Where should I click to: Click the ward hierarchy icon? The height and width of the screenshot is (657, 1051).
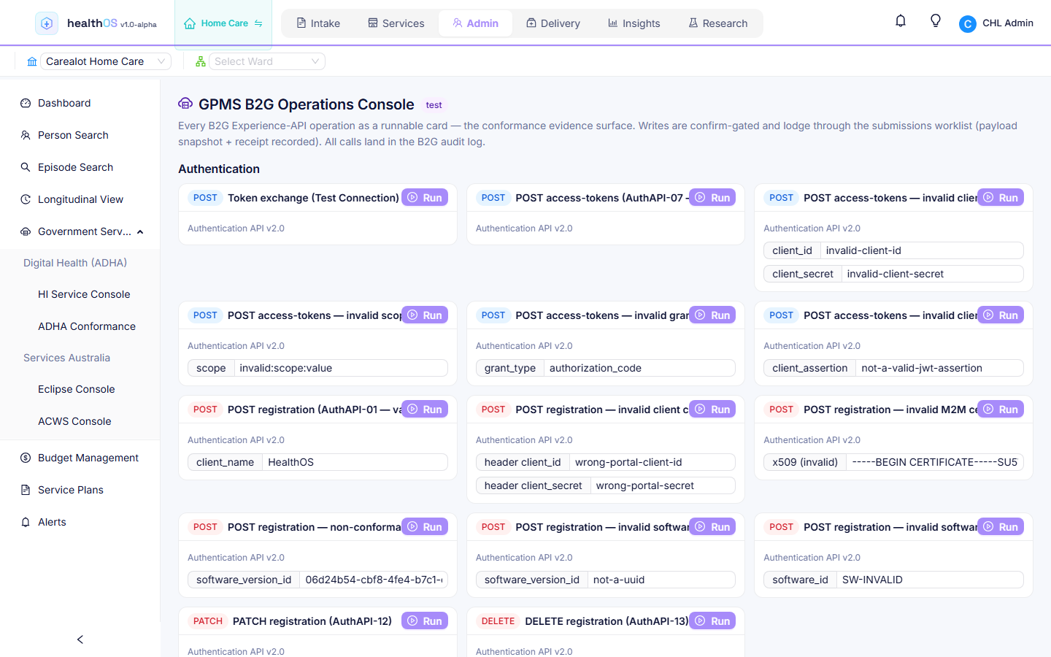pos(201,61)
